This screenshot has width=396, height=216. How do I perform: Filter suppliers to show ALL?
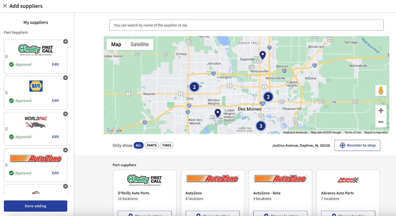pos(139,145)
